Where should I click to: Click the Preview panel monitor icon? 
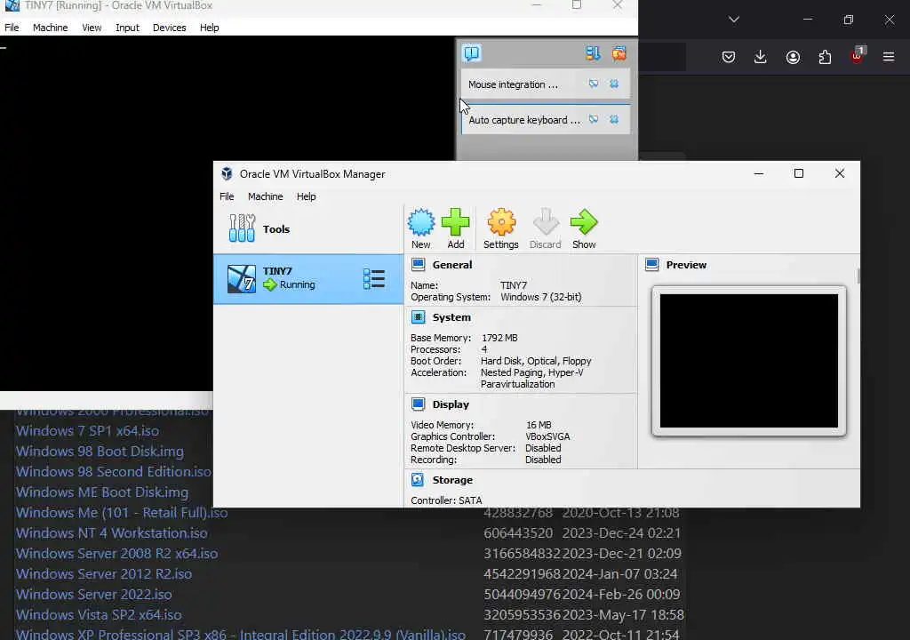point(652,265)
